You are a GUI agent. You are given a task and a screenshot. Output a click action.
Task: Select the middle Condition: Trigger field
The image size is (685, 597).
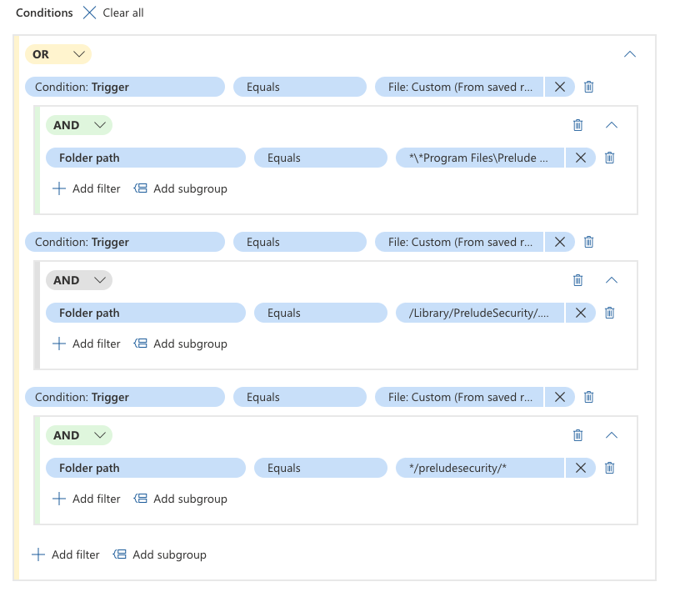point(124,242)
